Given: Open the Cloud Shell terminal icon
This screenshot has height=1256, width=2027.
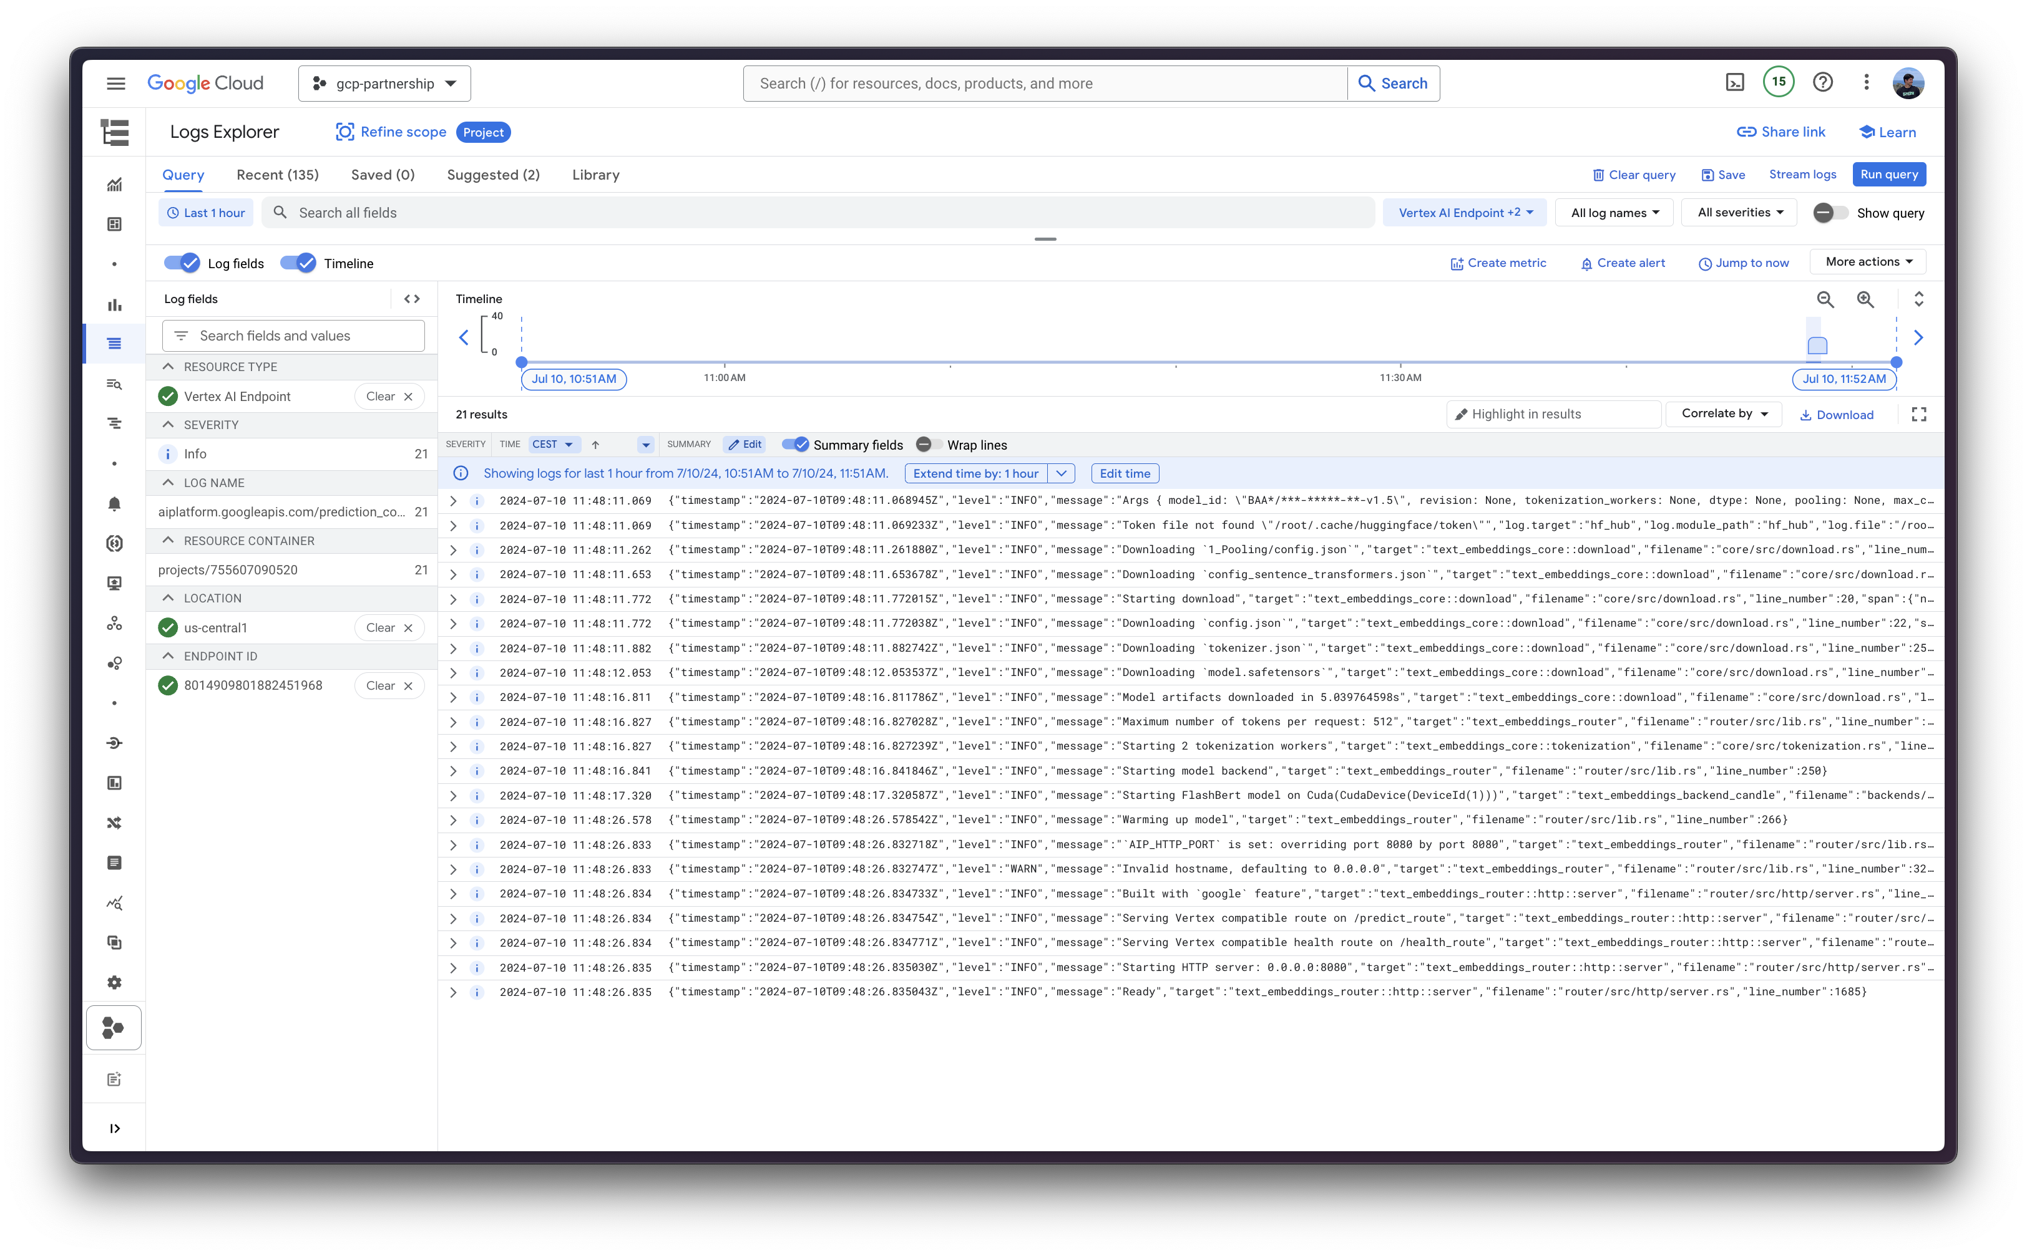Looking at the screenshot, I should [1734, 82].
